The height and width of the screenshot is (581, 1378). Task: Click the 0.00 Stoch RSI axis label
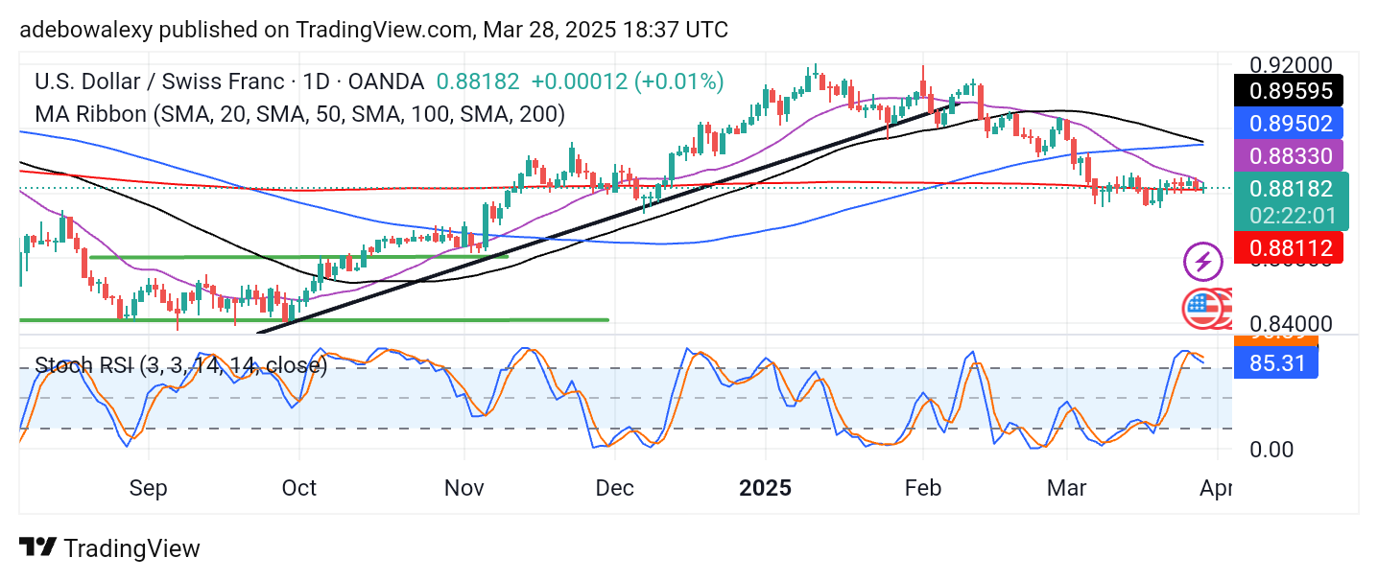pos(1272,449)
